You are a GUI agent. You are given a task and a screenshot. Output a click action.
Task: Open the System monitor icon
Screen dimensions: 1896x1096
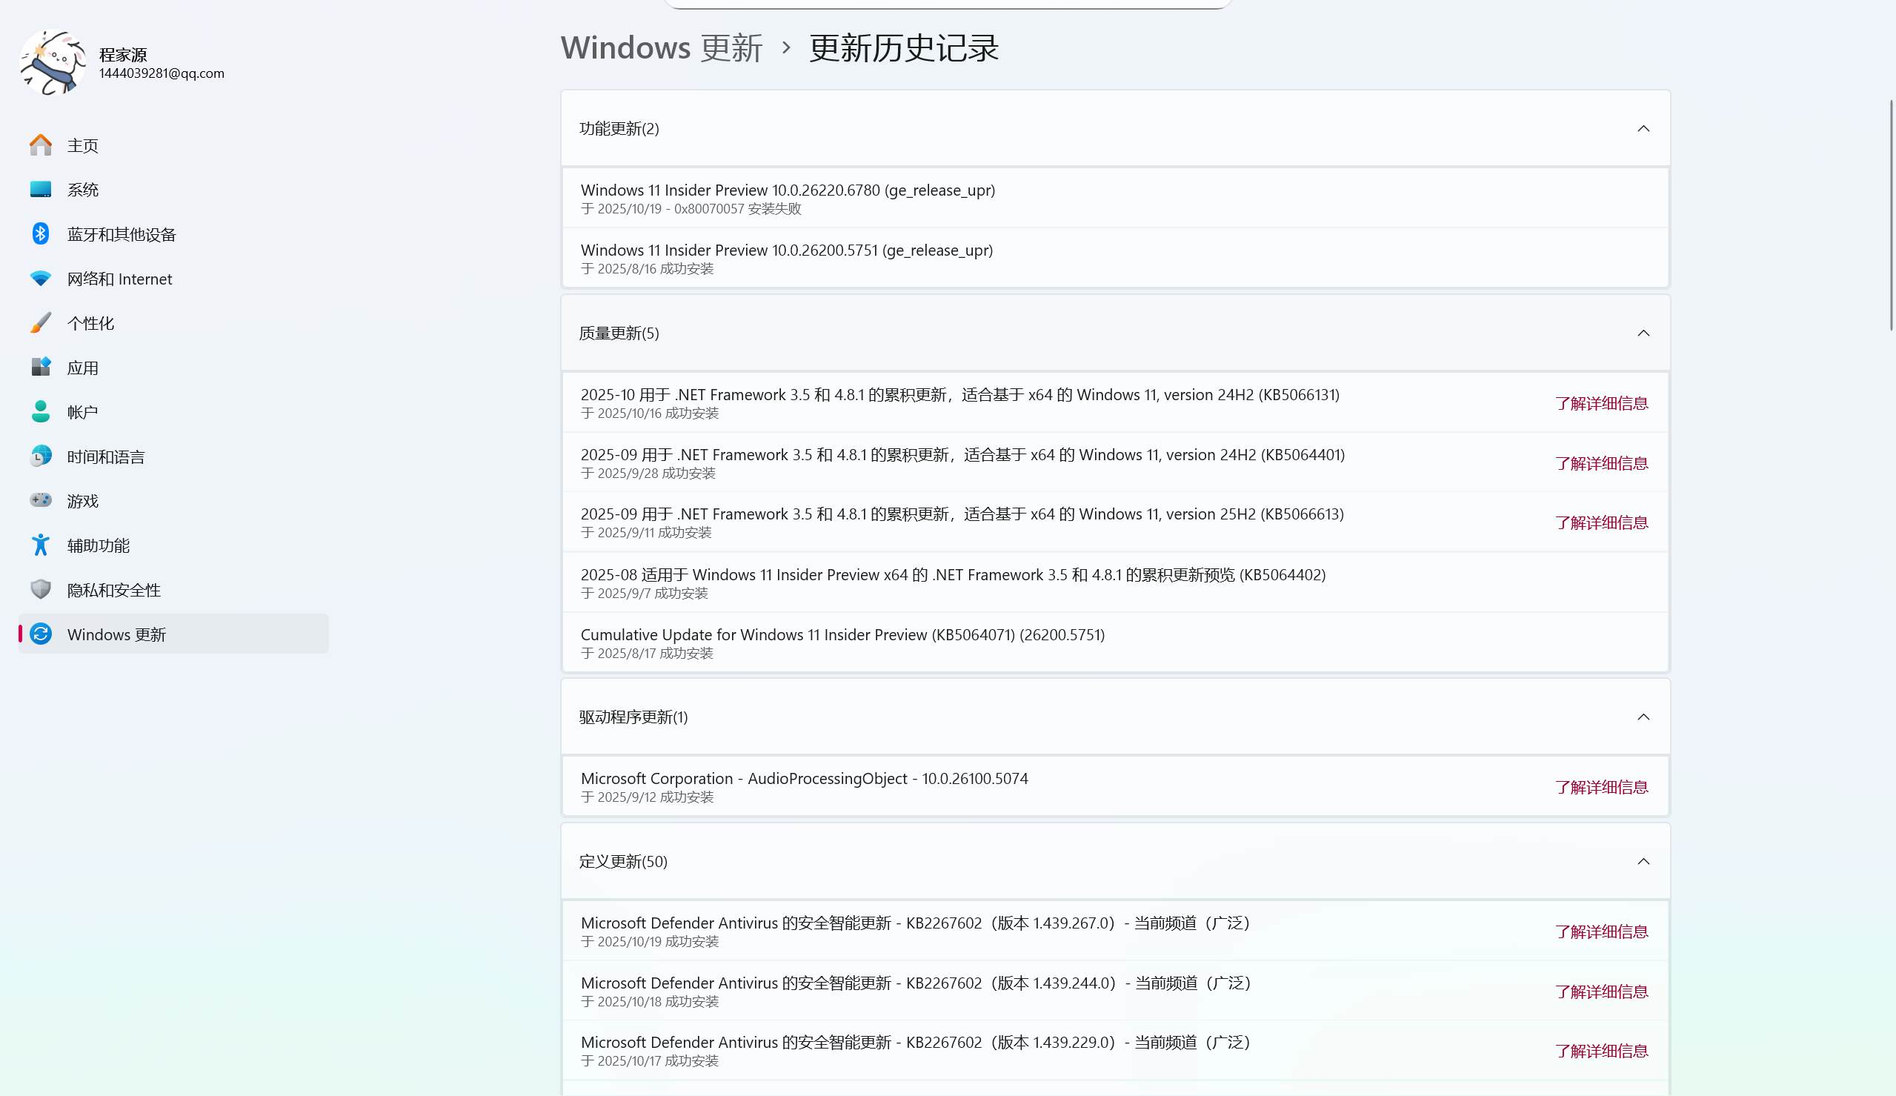41,190
